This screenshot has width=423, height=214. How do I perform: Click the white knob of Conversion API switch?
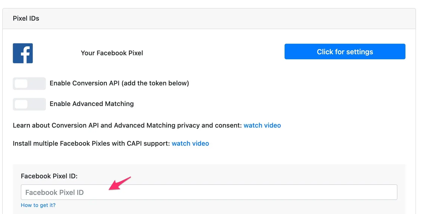(21, 84)
